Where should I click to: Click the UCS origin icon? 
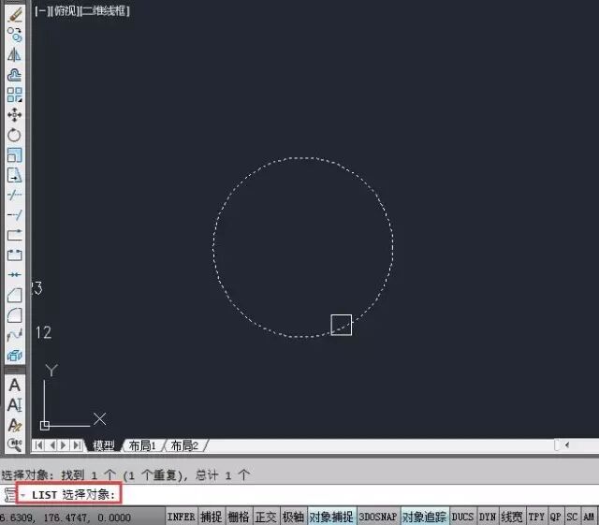[45, 425]
